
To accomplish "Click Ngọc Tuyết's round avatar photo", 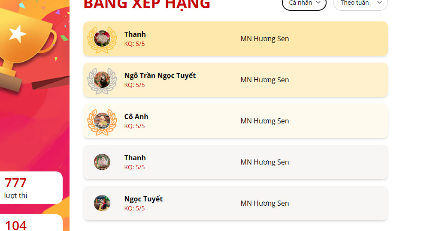I will pos(102,203).
